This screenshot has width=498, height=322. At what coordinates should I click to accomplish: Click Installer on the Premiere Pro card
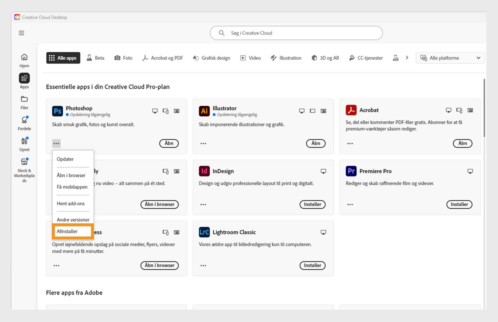tap(459, 204)
